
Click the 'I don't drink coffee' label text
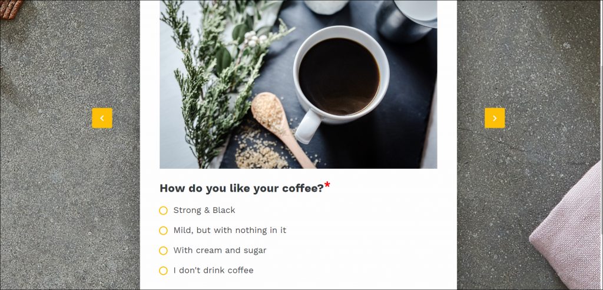(213, 270)
